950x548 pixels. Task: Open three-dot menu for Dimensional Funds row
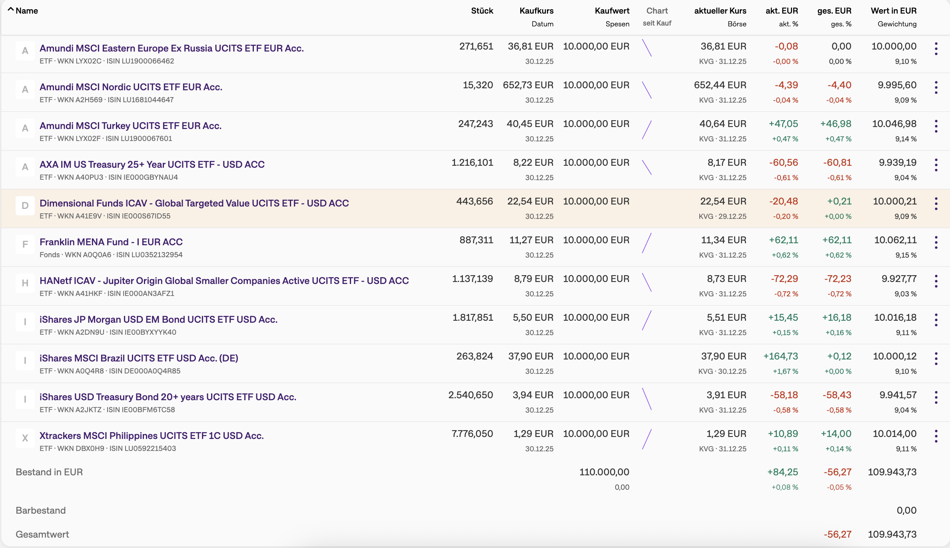tap(936, 204)
